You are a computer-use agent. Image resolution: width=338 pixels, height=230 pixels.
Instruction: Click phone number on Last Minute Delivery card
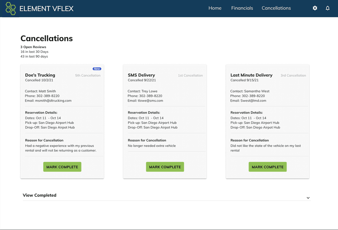[253, 96]
